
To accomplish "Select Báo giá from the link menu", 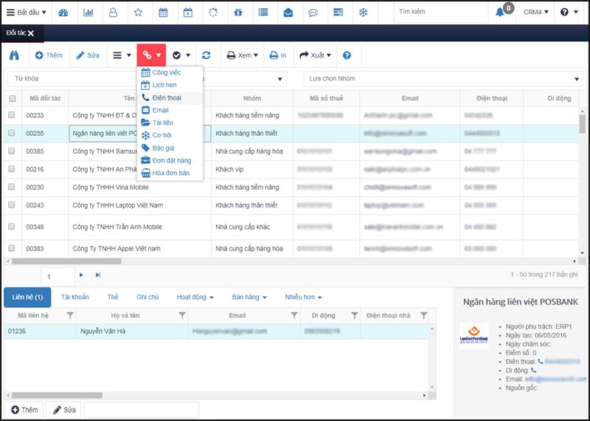I will 170,148.
